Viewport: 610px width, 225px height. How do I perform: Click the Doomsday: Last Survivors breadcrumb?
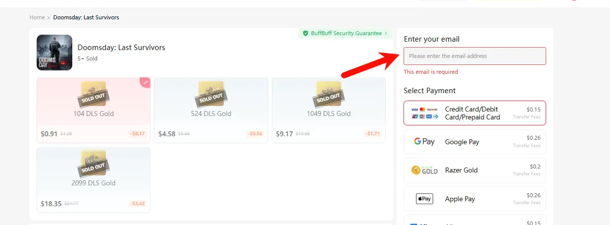pyautogui.click(x=86, y=17)
